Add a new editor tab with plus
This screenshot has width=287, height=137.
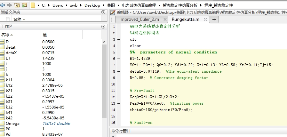click(x=214, y=20)
